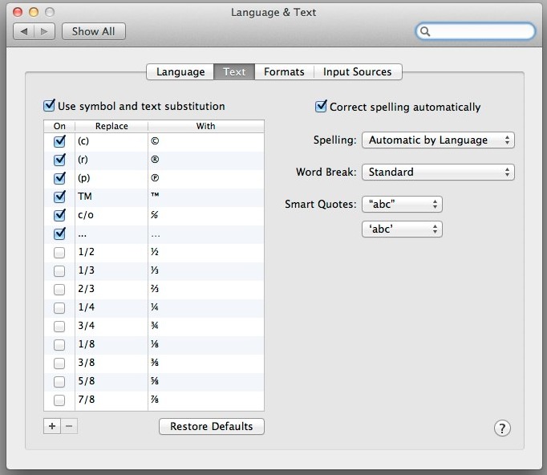
Task: Disable 'Correct spelling automatically' checkbox
Action: [322, 107]
